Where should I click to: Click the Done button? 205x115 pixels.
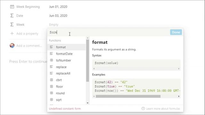click(176, 32)
